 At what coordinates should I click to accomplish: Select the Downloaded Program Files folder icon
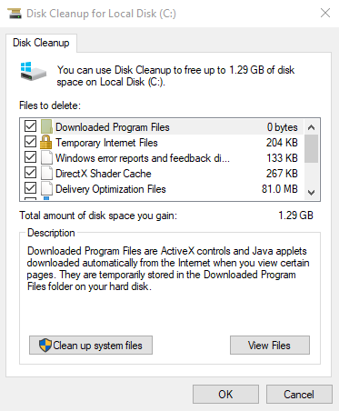point(46,126)
